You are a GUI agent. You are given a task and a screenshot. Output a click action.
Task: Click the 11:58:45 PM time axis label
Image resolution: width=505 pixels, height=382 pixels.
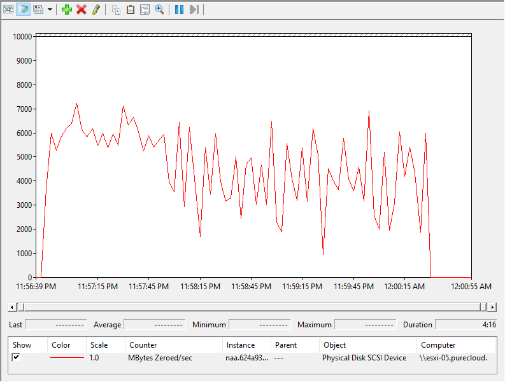(251, 286)
